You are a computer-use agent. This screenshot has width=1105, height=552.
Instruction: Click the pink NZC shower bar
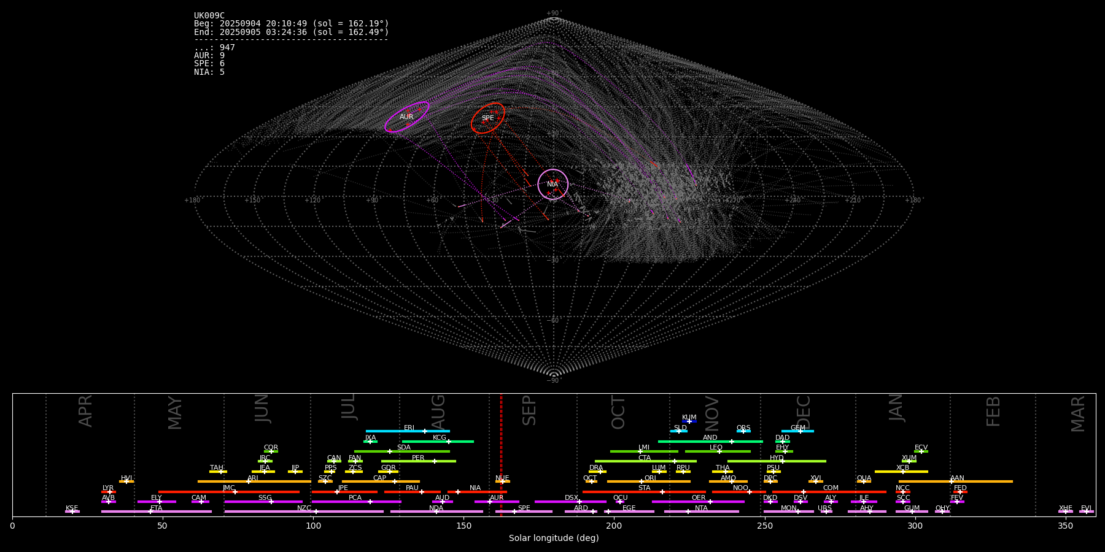(x=304, y=512)
